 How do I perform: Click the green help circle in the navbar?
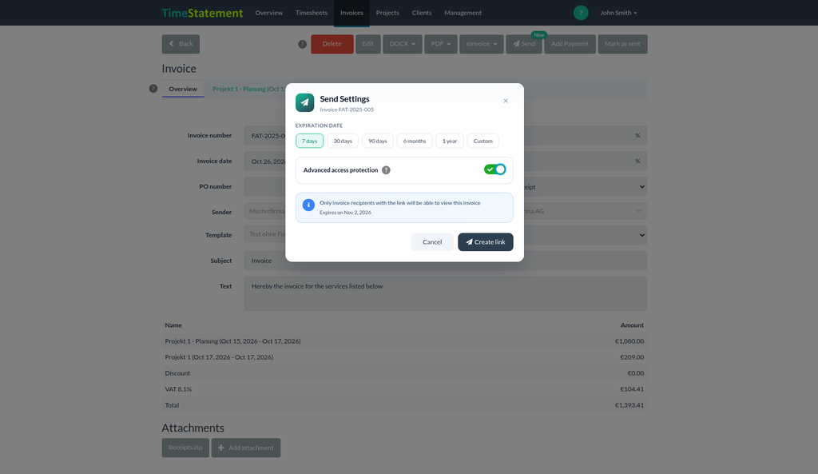[x=581, y=13]
